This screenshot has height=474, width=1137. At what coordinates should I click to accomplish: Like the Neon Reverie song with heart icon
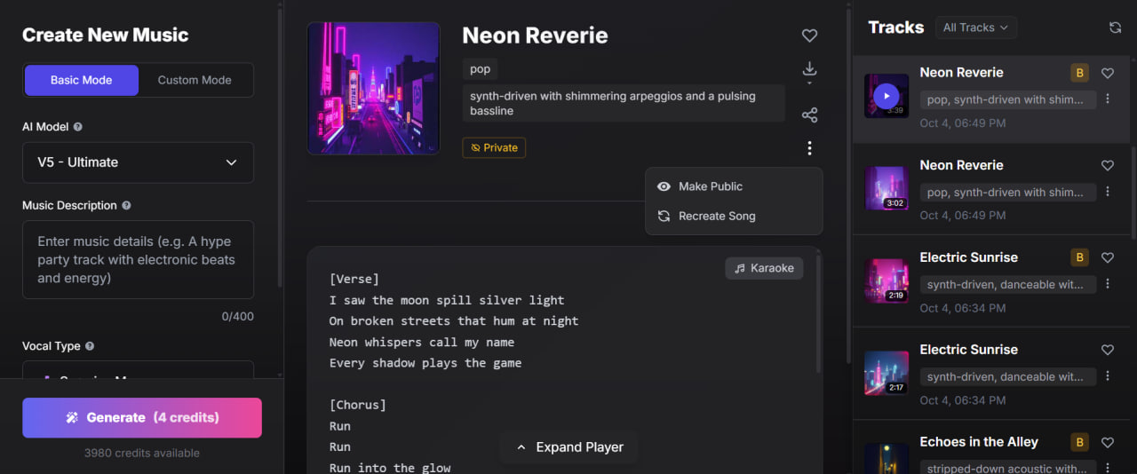pos(809,36)
